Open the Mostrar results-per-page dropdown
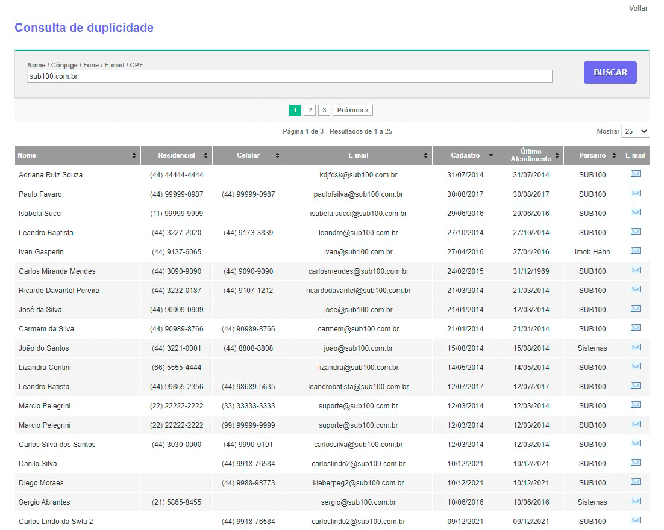The height and width of the screenshot is (530, 664). [636, 131]
